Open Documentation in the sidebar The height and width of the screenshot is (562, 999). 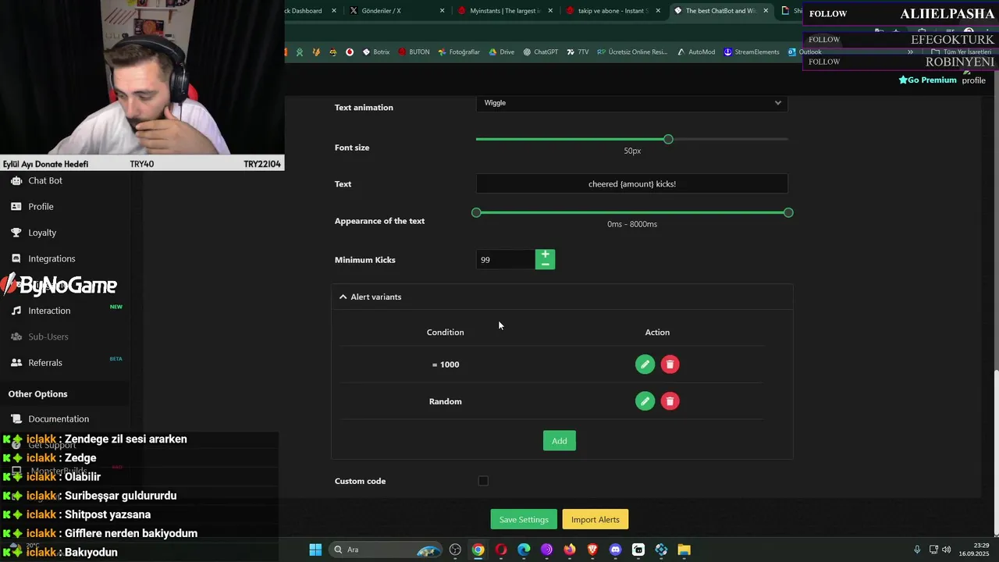[x=59, y=419]
